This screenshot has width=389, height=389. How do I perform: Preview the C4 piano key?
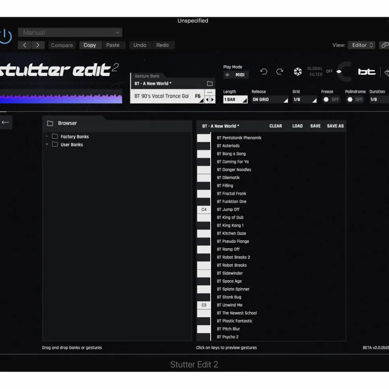pyautogui.click(x=204, y=210)
